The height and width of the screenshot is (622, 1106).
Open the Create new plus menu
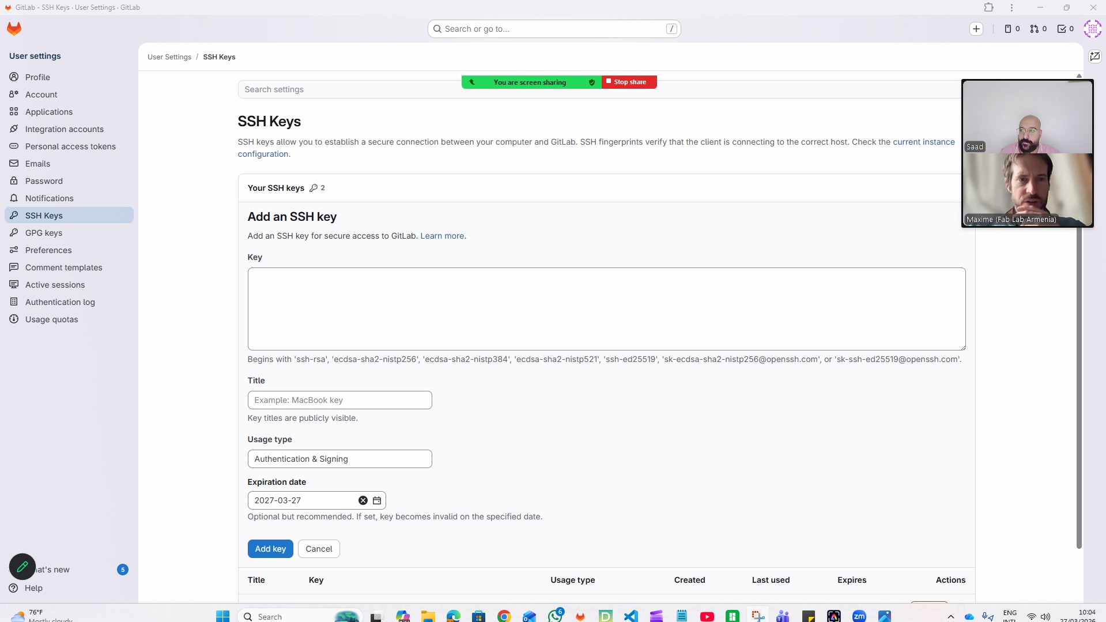[x=976, y=29]
